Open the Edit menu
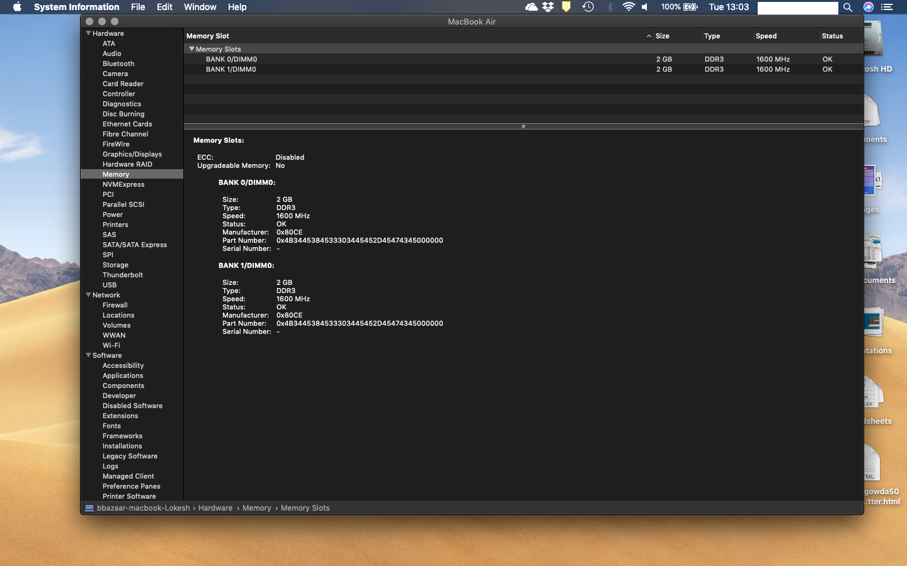 point(164,7)
